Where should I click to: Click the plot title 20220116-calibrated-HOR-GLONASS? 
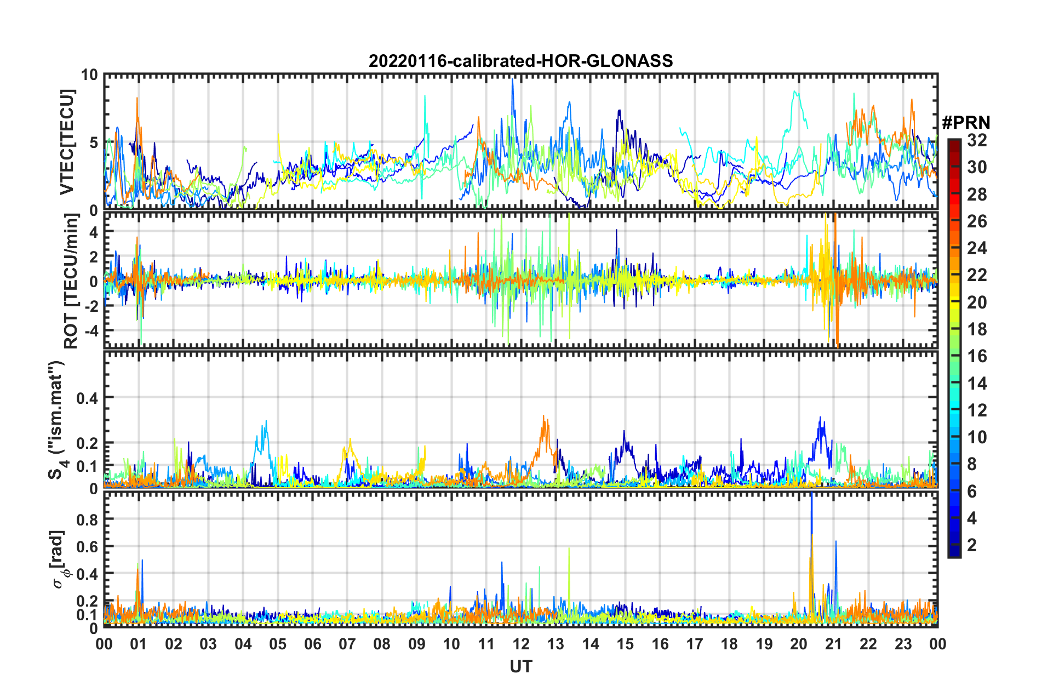click(x=520, y=61)
